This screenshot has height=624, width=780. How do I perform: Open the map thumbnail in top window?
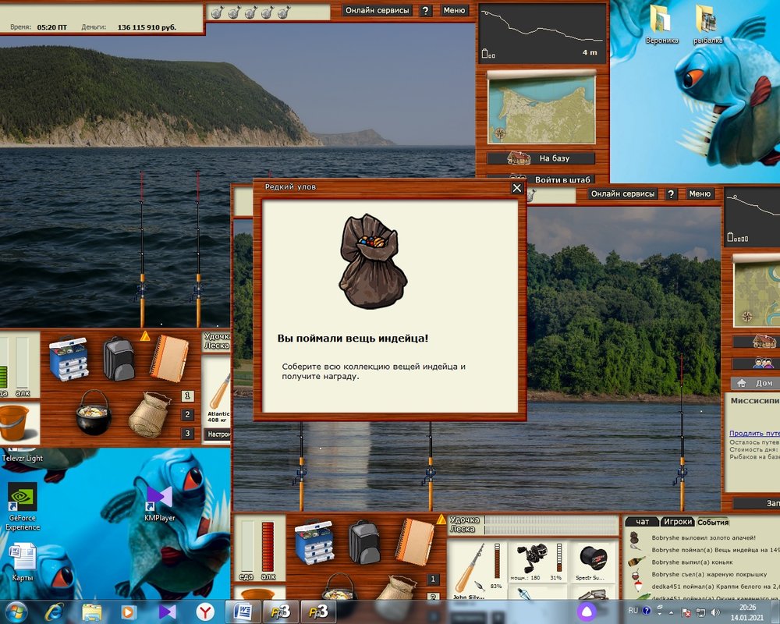[x=541, y=110]
